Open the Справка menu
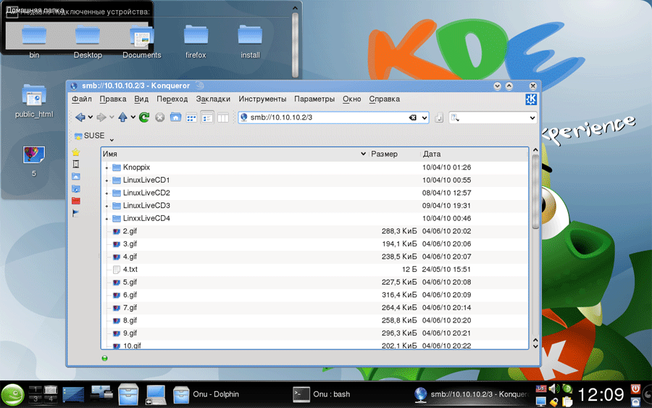The height and width of the screenshot is (408, 652). point(384,99)
